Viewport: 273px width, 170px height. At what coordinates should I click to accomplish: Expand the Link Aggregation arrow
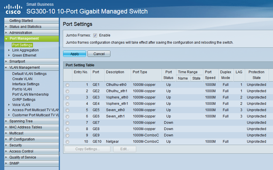click(x=9, y=50)
